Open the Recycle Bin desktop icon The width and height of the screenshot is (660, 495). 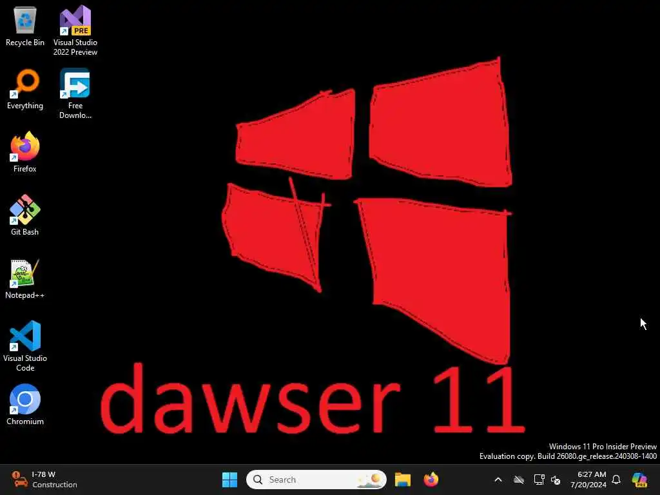[25, 26]
